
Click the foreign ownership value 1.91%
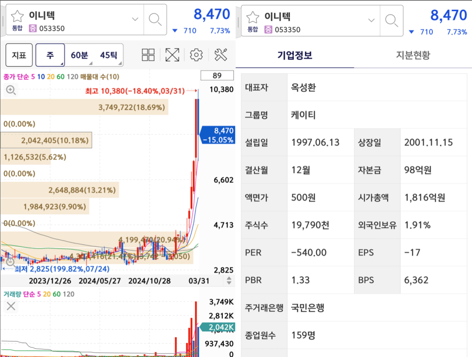(x=418, y=225)
